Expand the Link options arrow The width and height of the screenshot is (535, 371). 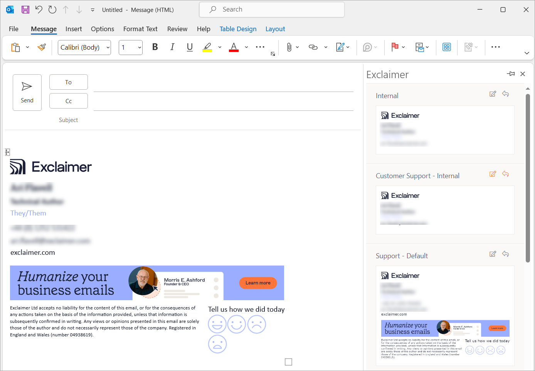[326, 47]
